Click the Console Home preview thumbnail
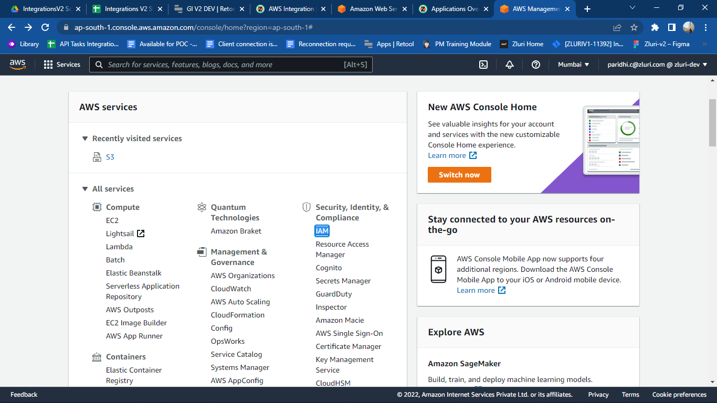 click(x=611, y=141)
